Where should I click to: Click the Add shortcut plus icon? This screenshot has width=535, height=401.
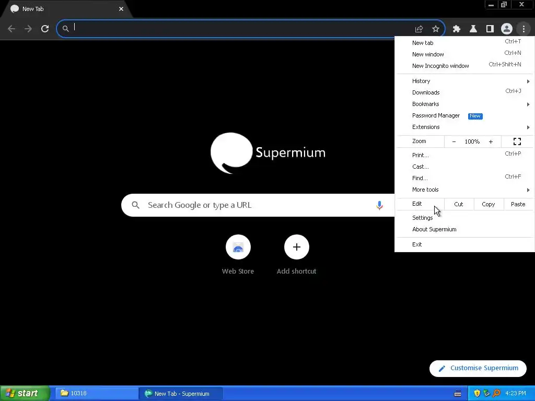click(297, 247)
